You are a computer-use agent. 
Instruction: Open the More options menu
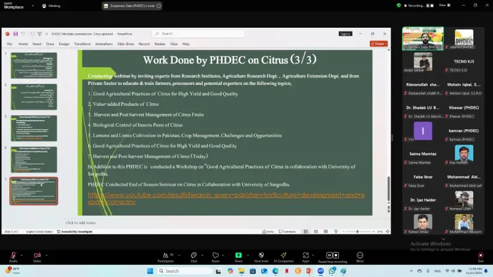click(360, 255)
